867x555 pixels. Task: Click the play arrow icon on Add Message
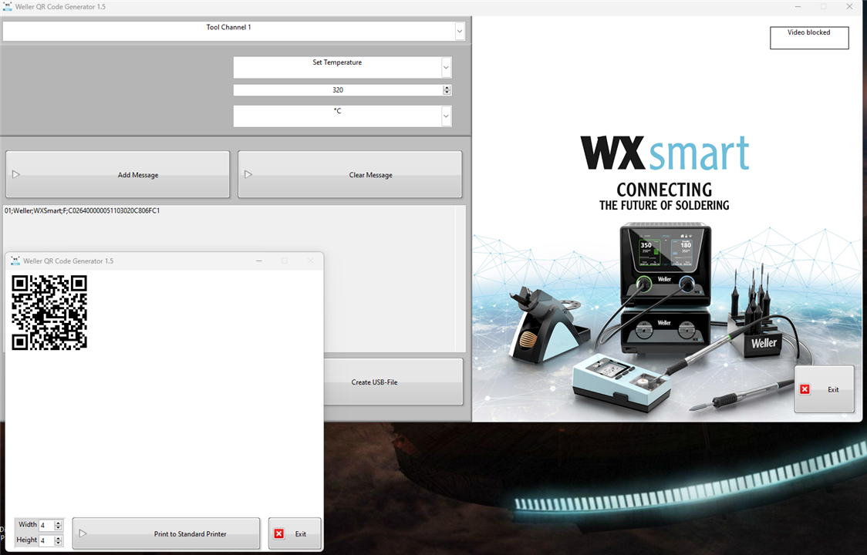click(16, 175)
